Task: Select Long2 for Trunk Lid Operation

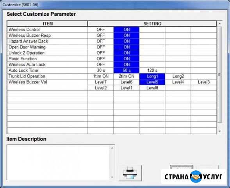Action: pyautogui.click(x=178, y=76)
